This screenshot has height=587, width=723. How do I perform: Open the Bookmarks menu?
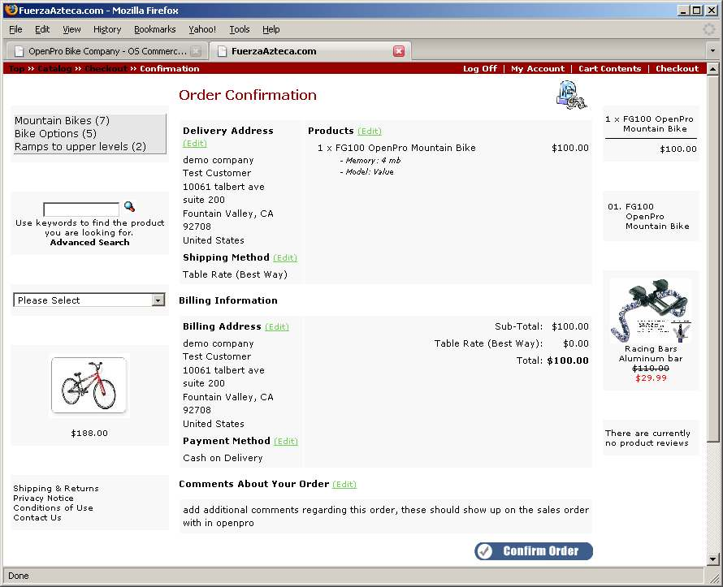tap(154, 29)
